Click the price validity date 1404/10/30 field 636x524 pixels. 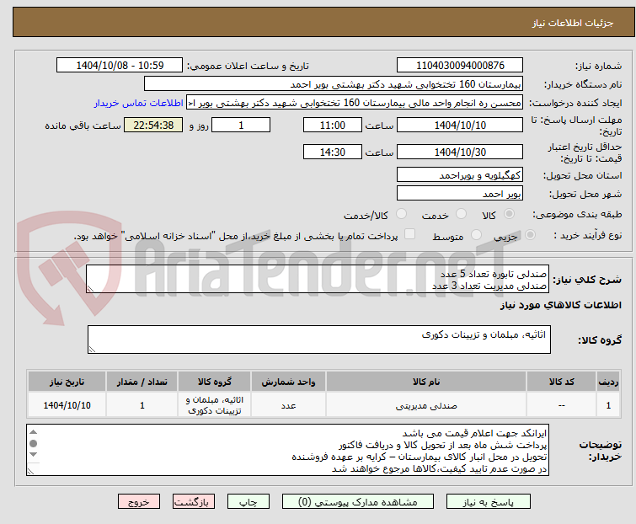460,152
